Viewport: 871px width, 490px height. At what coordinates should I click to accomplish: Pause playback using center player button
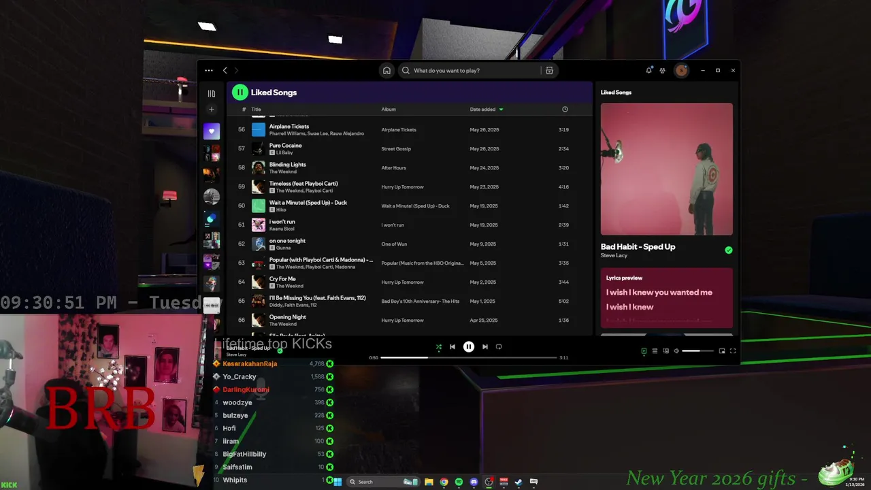469,346
